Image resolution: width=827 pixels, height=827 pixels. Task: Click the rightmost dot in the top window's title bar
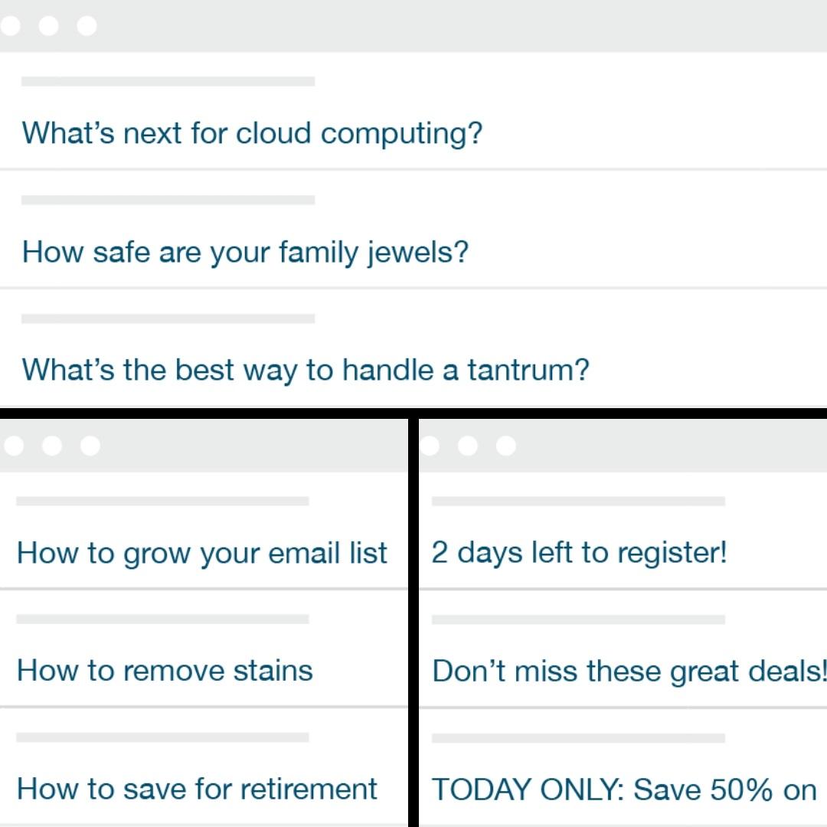click(87, 26)
